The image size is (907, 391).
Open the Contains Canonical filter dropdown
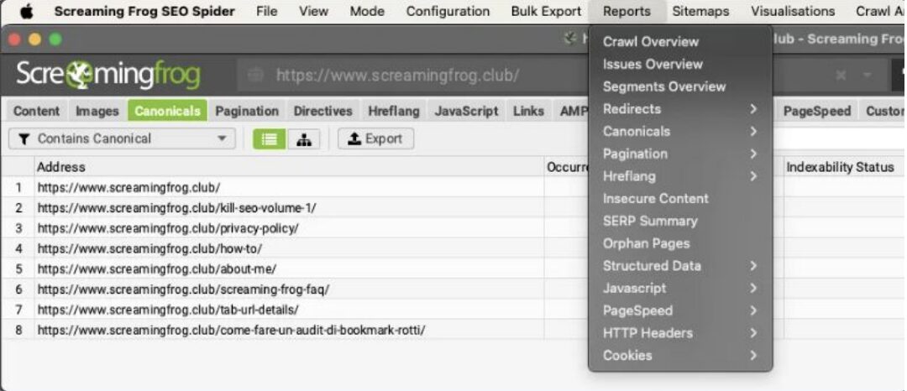coord(122,139)
